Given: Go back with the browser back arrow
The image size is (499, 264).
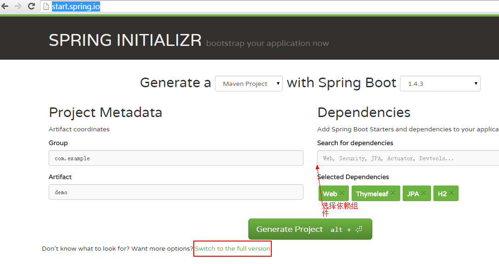Looking at the screenshot, I should click(x=5, y=6).
